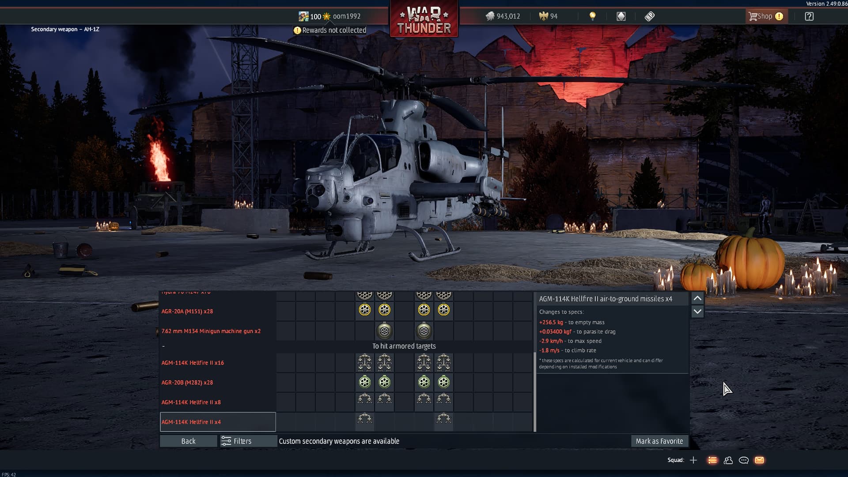The height and width of the screenshot is (477, 848).
Task: Select the AGM-114K Hellfire II x16 preset
Action: point(193,363)
